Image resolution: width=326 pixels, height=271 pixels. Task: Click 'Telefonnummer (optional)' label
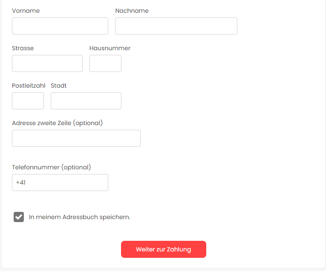click(52, 167)
